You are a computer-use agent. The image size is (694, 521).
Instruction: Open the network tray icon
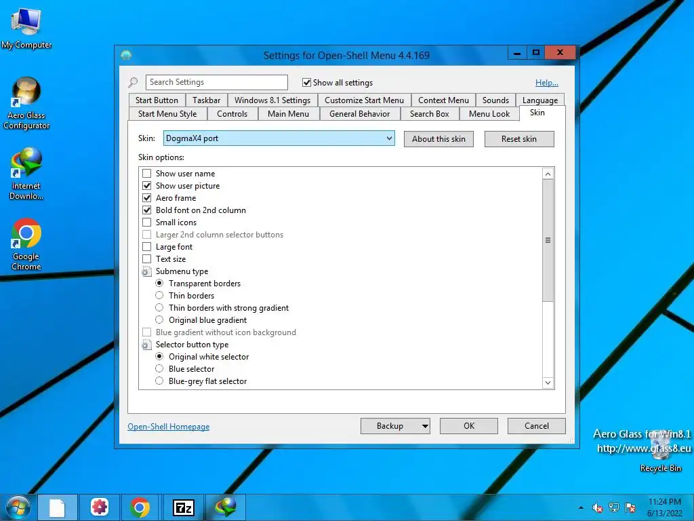point(614,507)
